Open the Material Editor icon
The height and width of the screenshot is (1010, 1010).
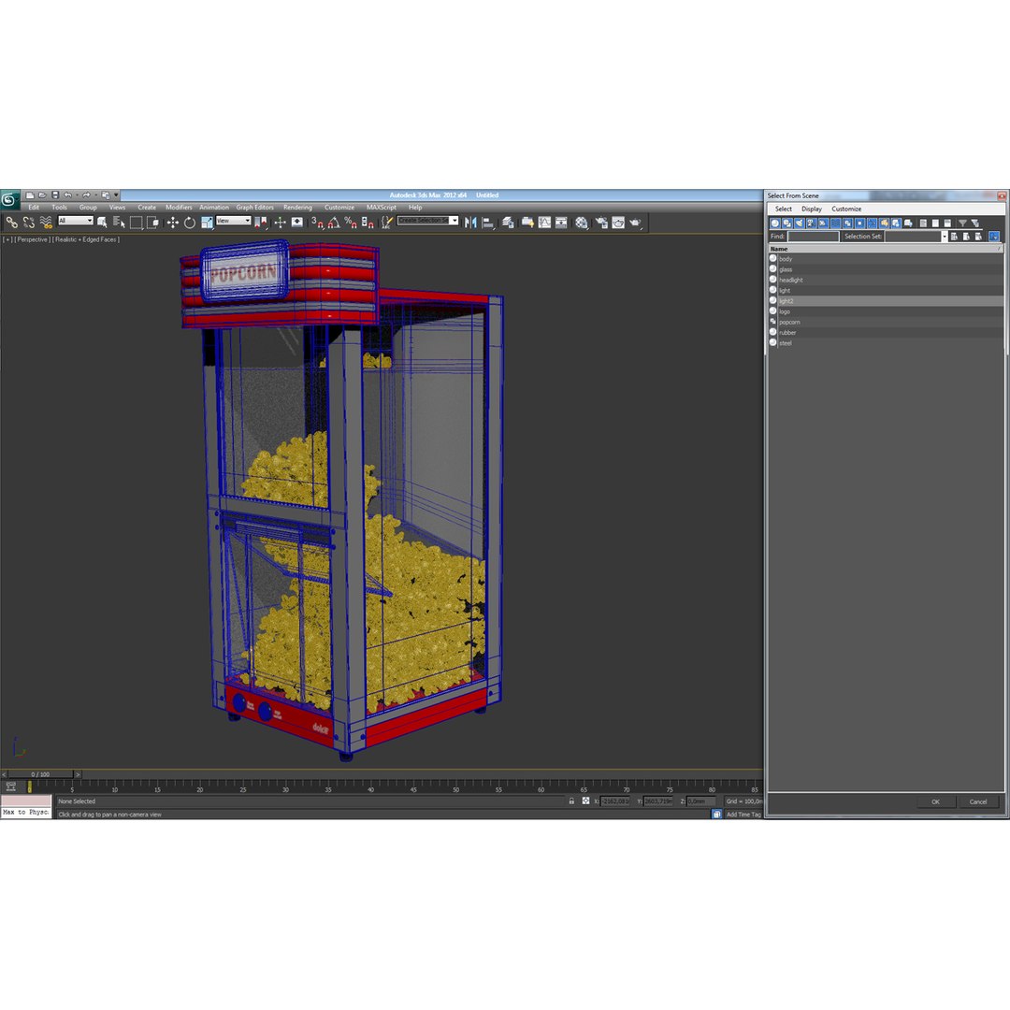click(x=582, y=223)
